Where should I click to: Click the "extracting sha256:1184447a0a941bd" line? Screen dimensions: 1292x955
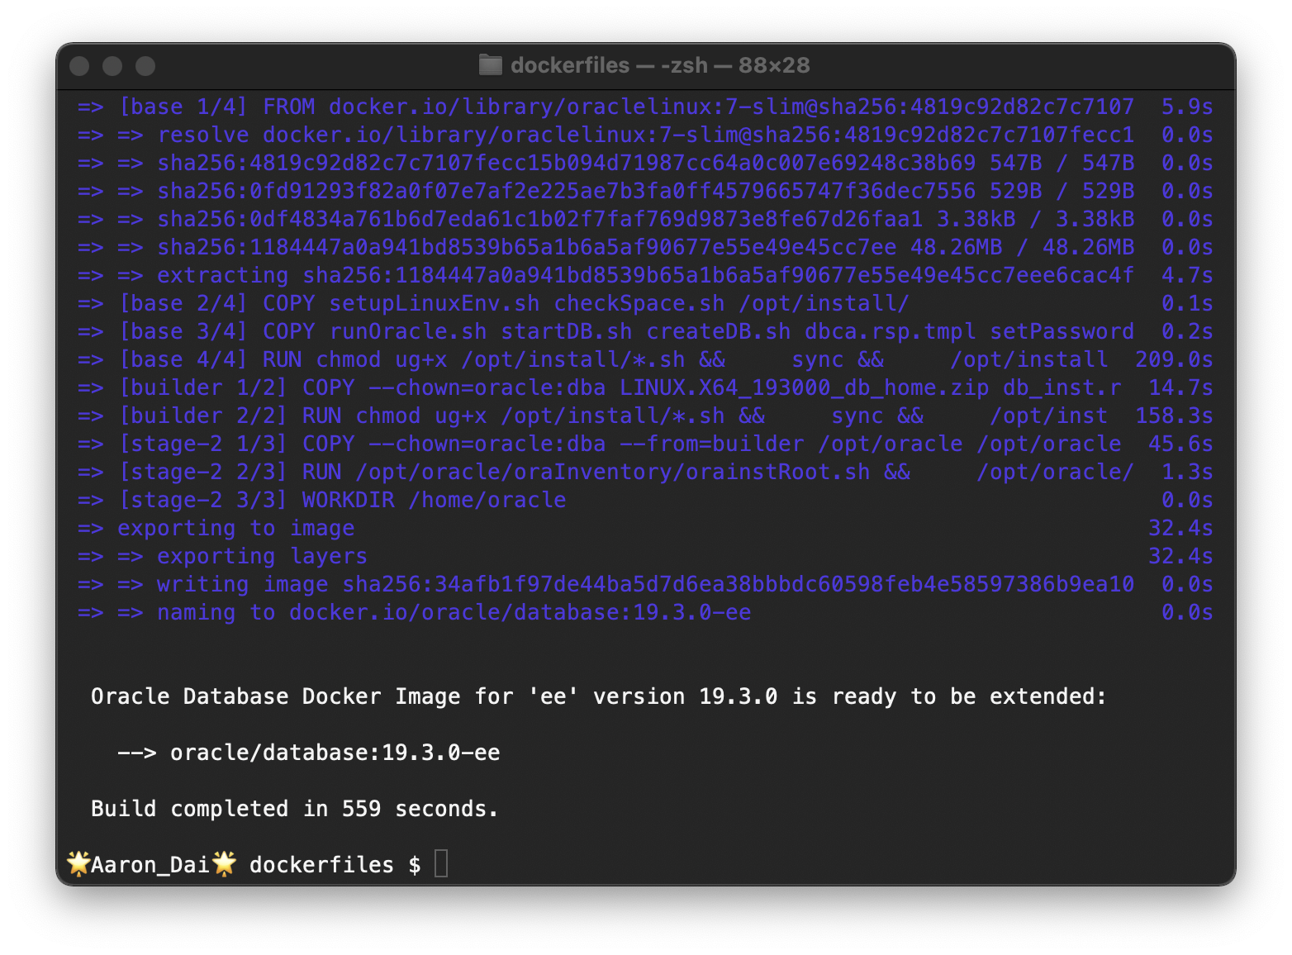(x=645, y=276)
